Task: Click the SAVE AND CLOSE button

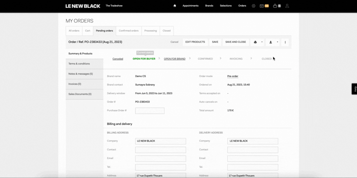Action: pos(236,42)
